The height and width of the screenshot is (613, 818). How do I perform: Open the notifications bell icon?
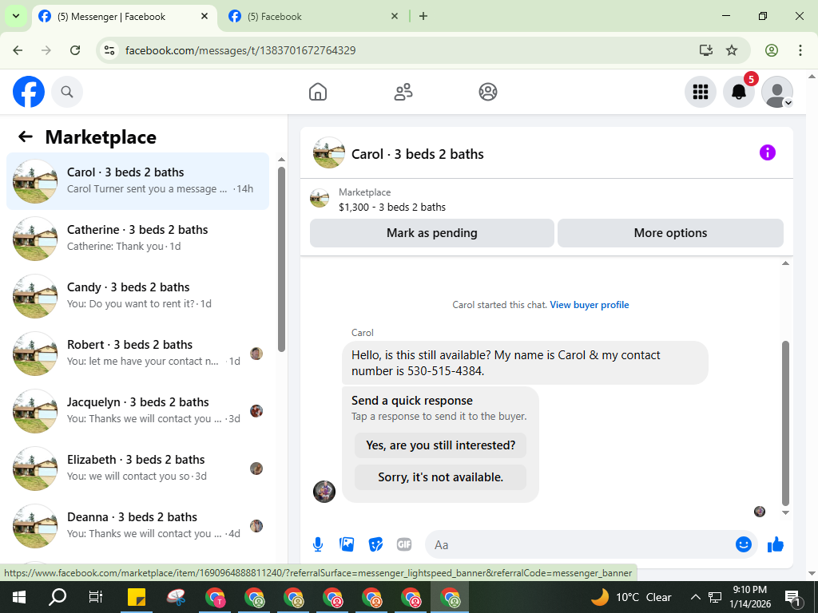coord(739,92)
